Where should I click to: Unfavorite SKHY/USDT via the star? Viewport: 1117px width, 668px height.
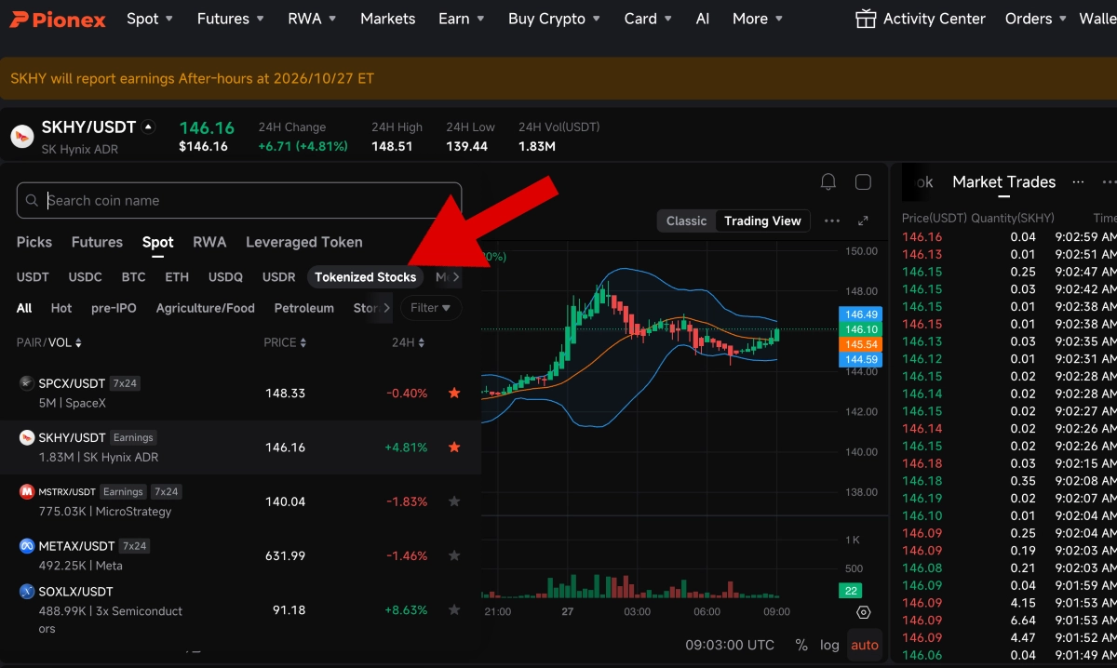[454, 448]
